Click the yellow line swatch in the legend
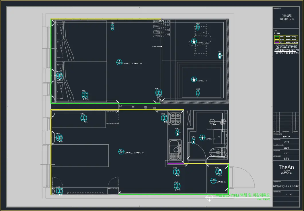 tap(277, 39)
